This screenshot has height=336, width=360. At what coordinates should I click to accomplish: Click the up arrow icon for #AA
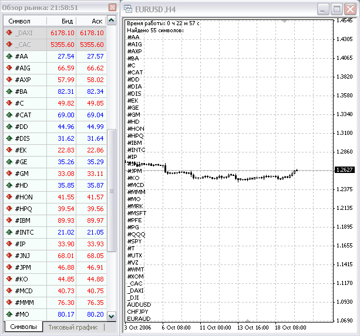click(x=9, y=56)
